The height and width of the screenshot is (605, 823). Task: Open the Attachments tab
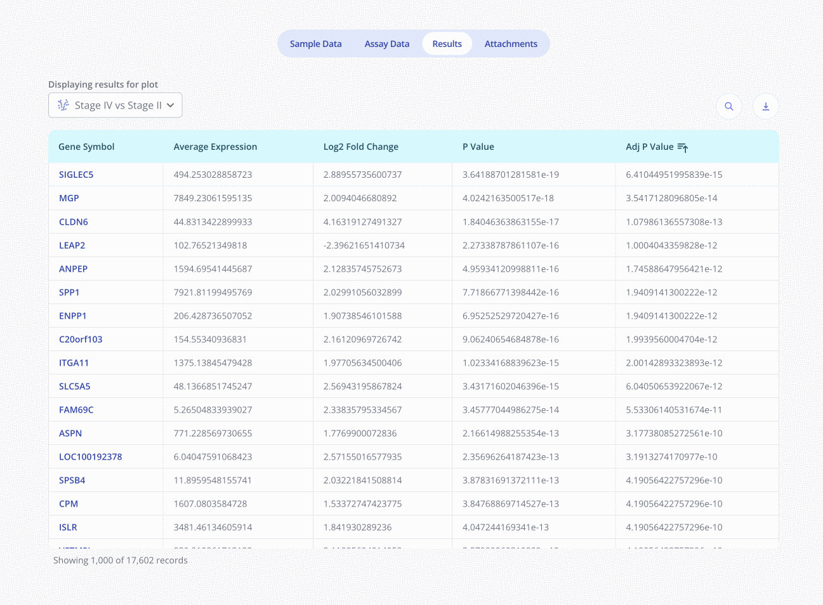click(511, 44)
